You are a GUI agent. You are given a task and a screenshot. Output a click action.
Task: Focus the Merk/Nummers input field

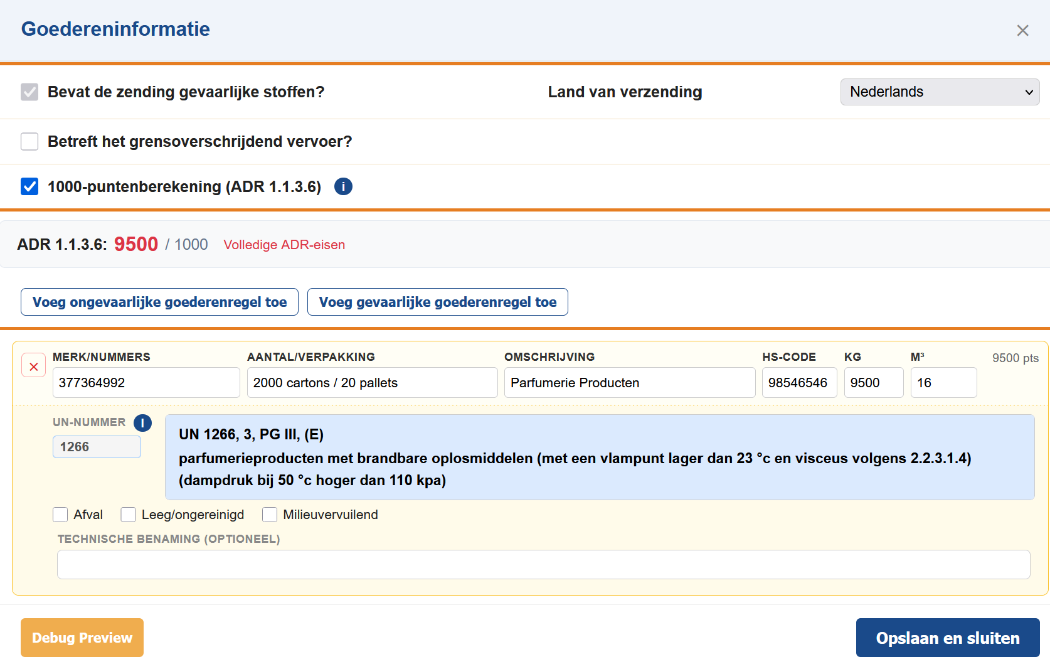pyautogui.click(x=146, y=383)
